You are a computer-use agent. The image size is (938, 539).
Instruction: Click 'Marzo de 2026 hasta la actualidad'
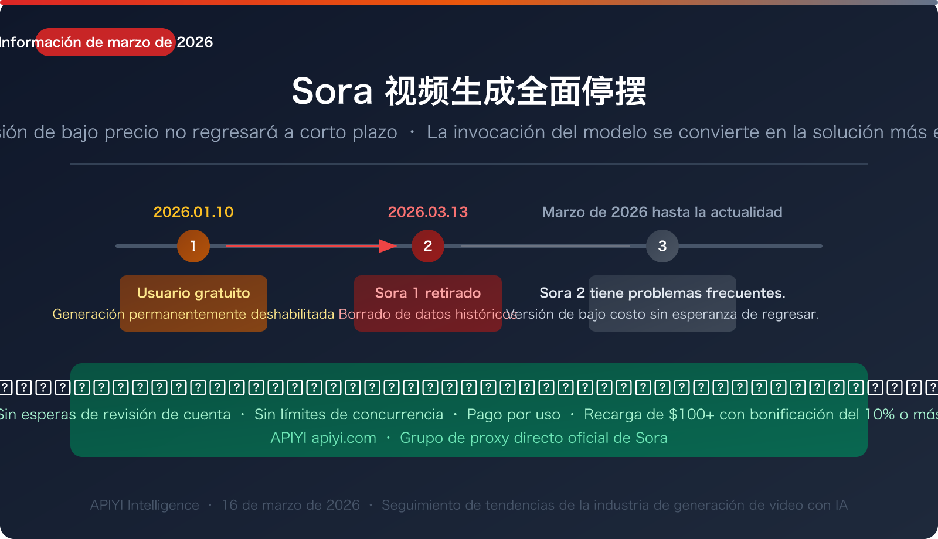(662, 212)
